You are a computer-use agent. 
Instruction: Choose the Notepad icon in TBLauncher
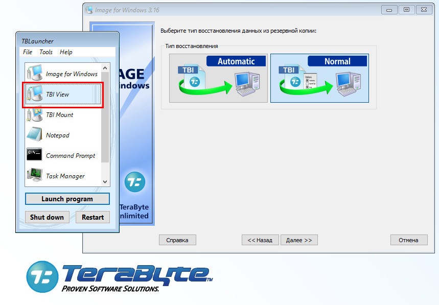point(35,134)
